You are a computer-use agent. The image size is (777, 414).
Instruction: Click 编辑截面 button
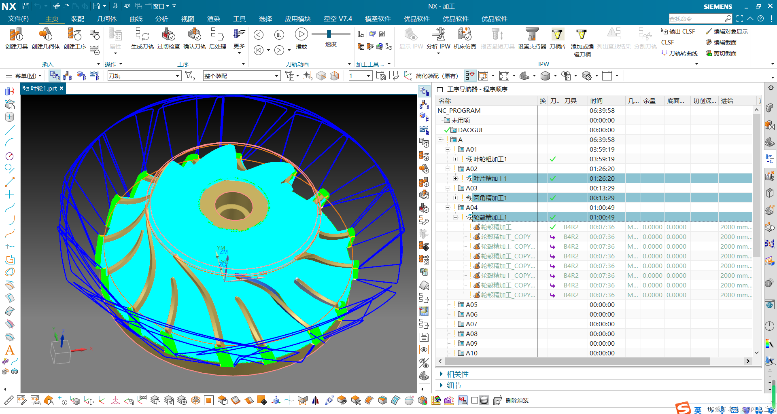click(x=721, y=42)
